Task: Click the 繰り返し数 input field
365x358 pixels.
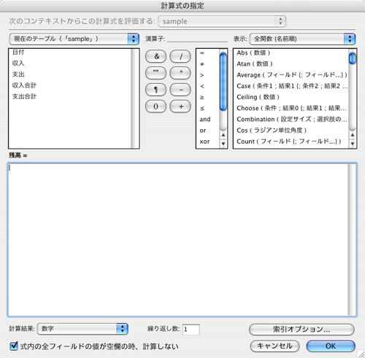Action: [191, 330]
